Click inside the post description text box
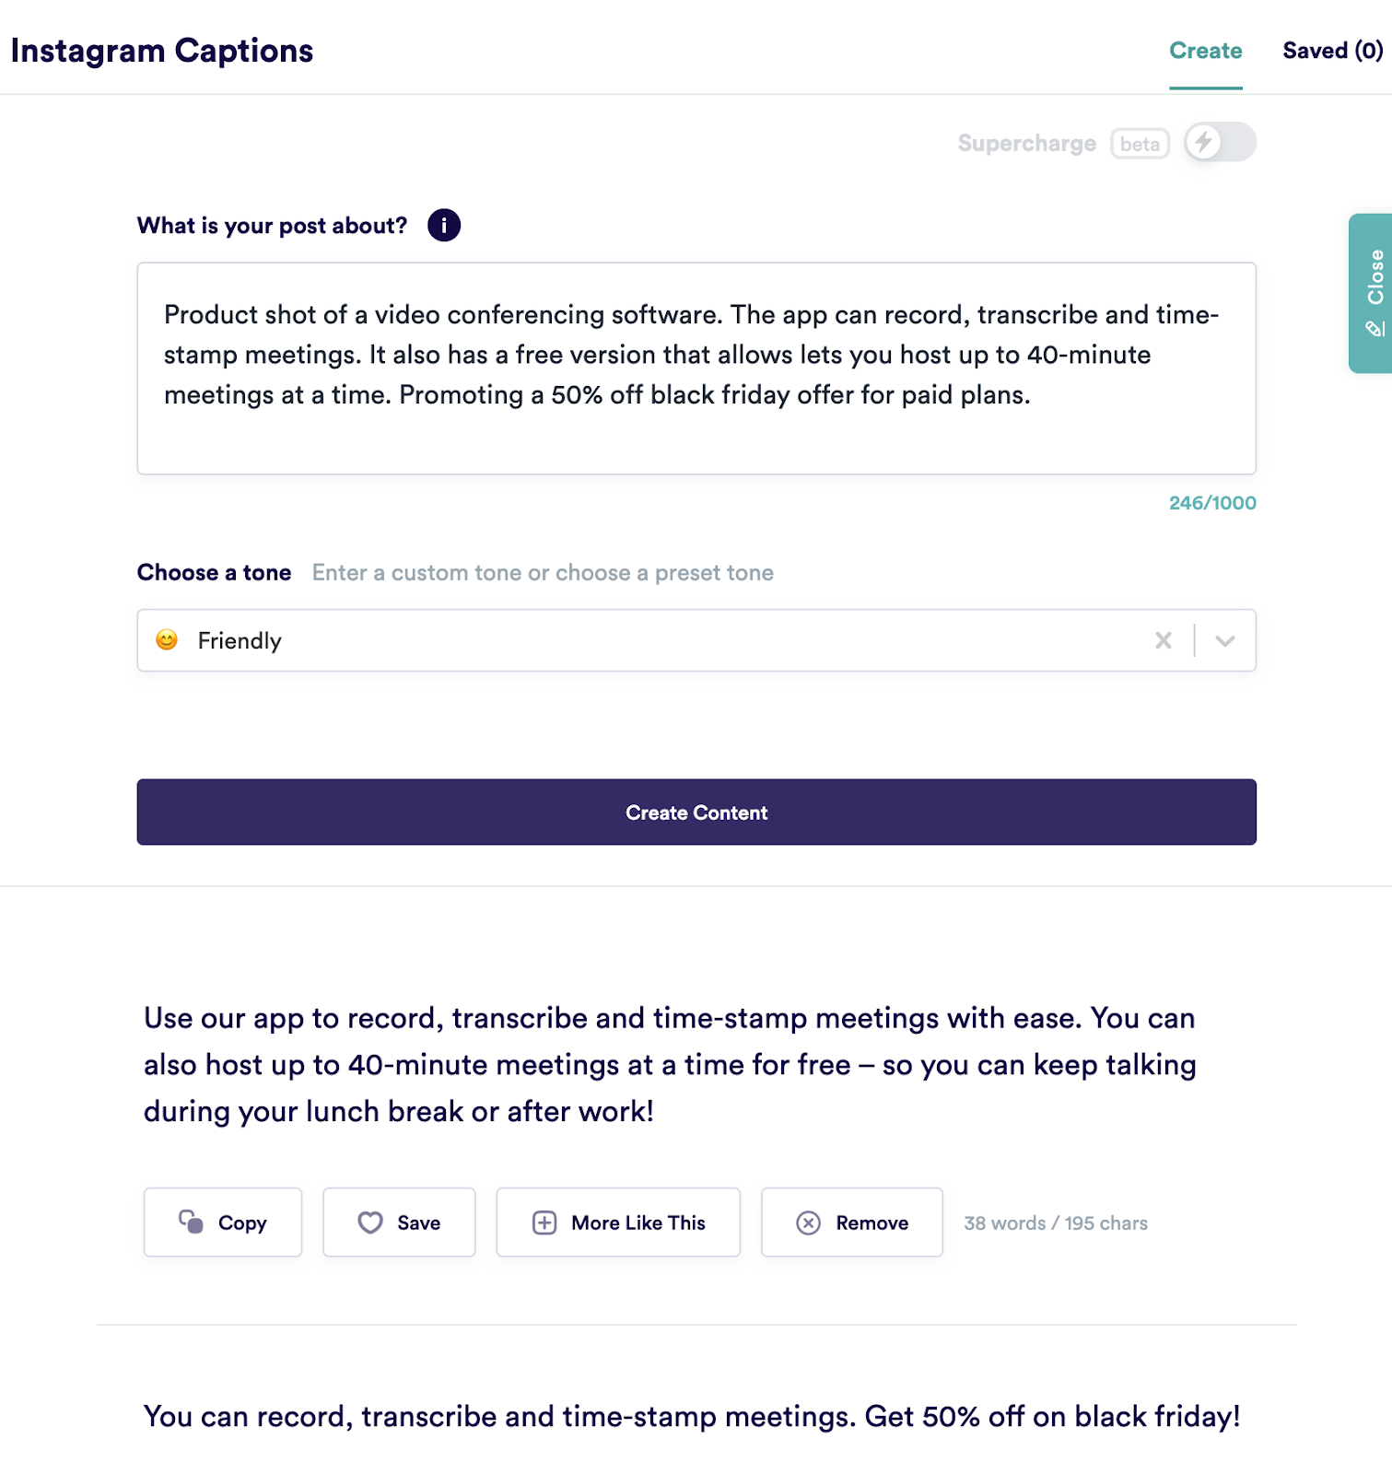Screen dimensions: 1392x1474 click(696, 368)
